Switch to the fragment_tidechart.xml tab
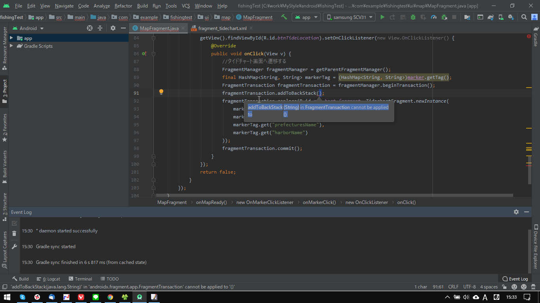The height and width of the screenshot is (303, 540). 222,28
